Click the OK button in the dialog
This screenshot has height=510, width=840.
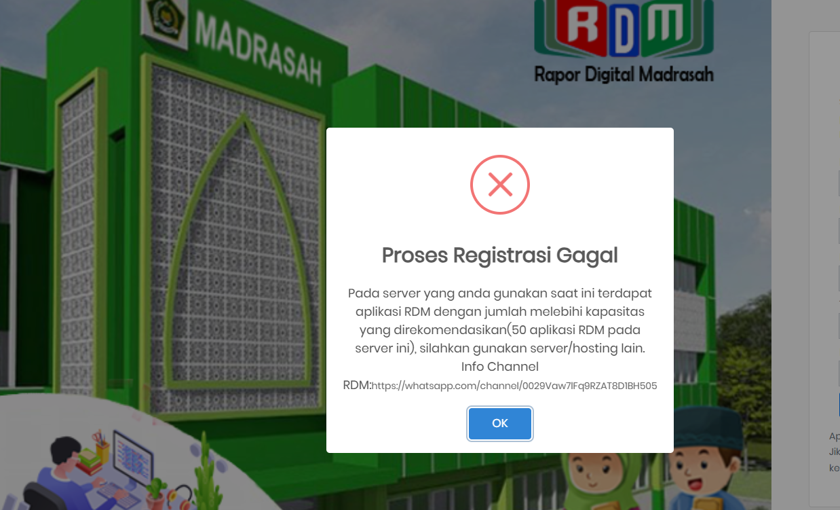500,424
